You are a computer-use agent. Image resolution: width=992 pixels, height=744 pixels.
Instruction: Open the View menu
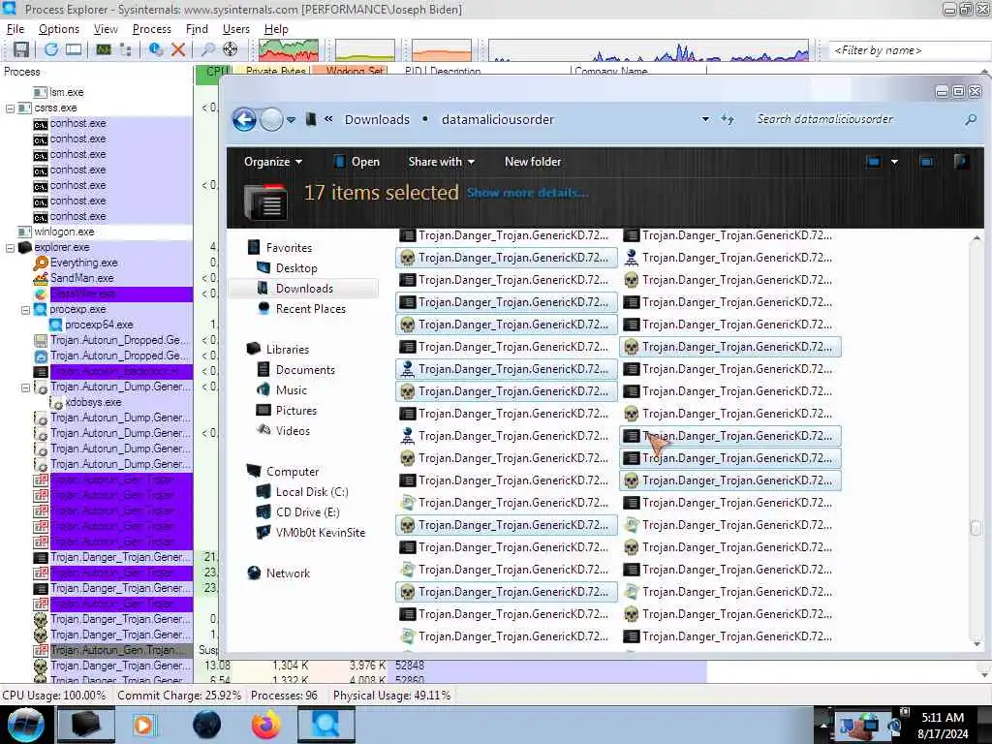(106, 29)
